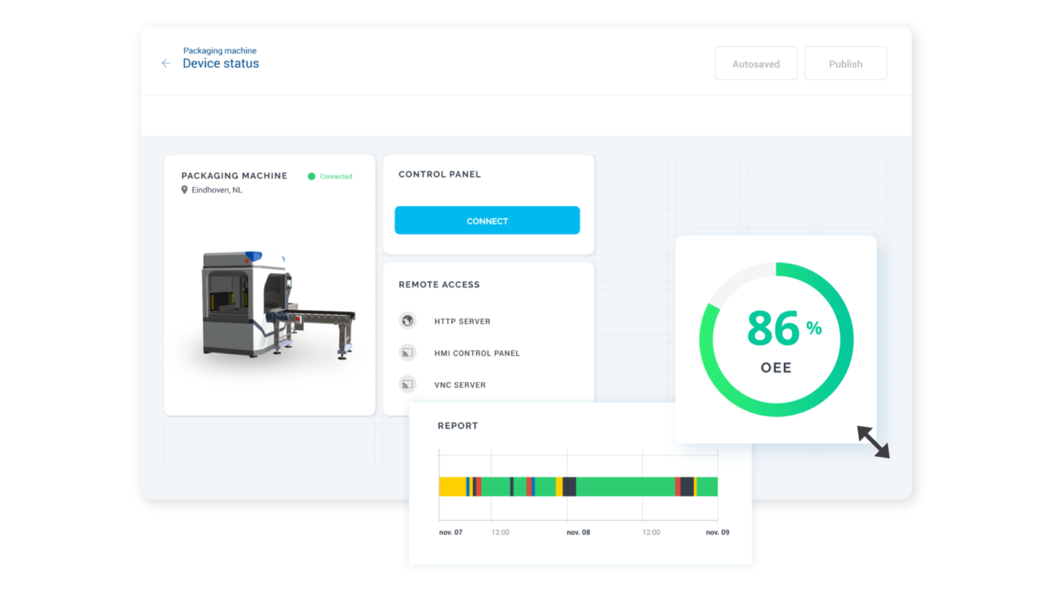This screenshot has height=594, width=1056.
Task: Click the Device status page title
Action: tap(221, 63)
